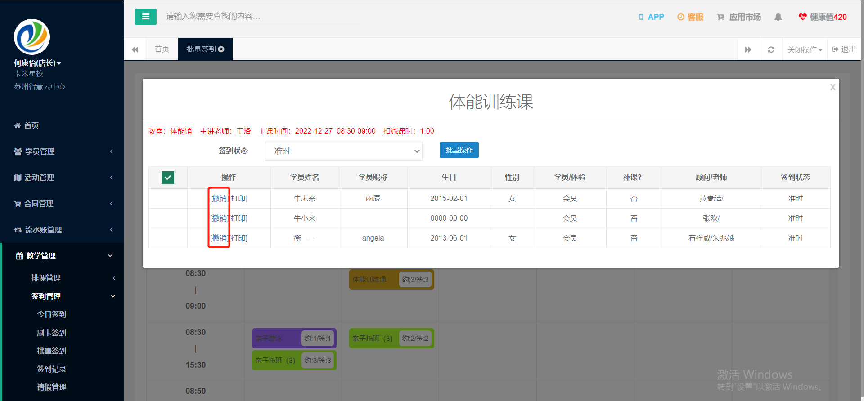Refresh the current tab page
The image size is (864, 401).
click(x=771, y=49)
